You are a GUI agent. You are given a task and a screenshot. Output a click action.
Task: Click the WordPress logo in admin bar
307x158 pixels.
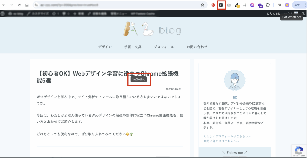pos(3,13)
